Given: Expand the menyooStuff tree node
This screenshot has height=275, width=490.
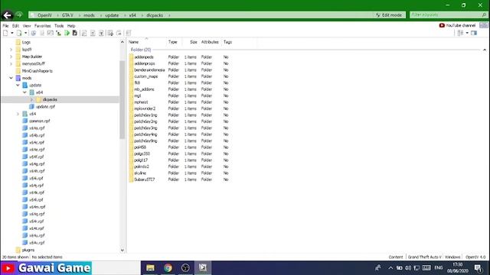Looking at the screenshot, I should tap(11, 63).
